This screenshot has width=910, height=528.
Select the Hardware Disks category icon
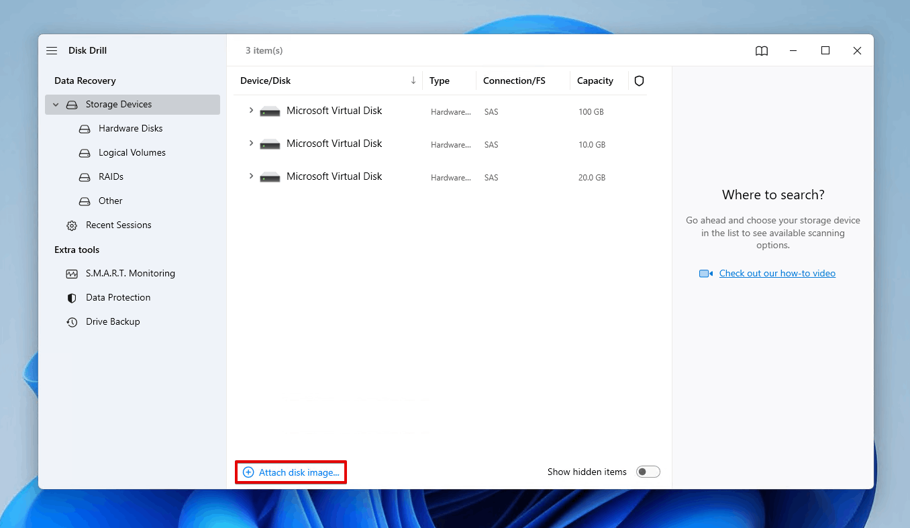tap(83, 128)
